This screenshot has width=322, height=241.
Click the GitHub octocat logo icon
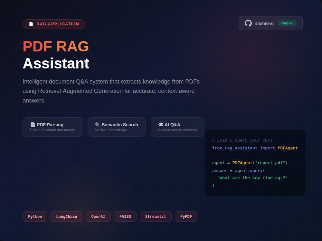248,23
